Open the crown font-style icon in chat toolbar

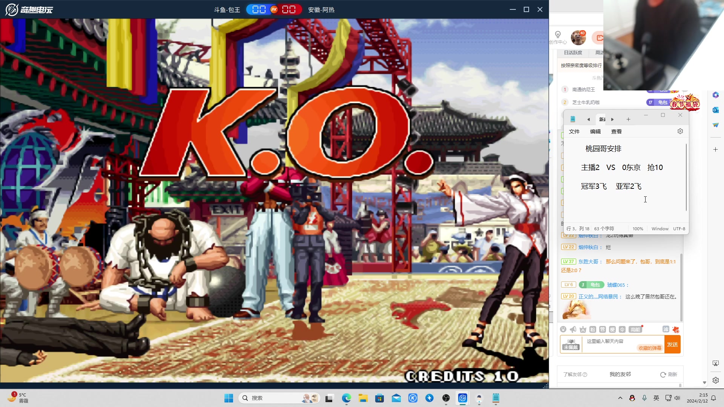point(583,329)
